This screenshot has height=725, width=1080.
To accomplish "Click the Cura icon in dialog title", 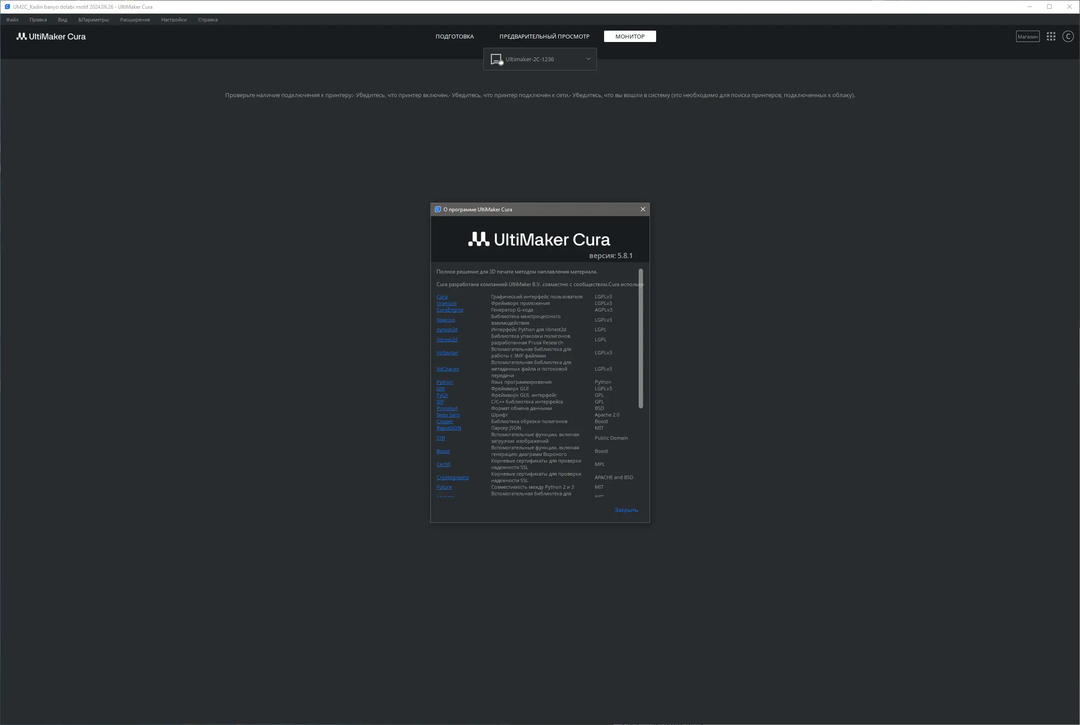I will pyautogui.click(x=437, y=210).
